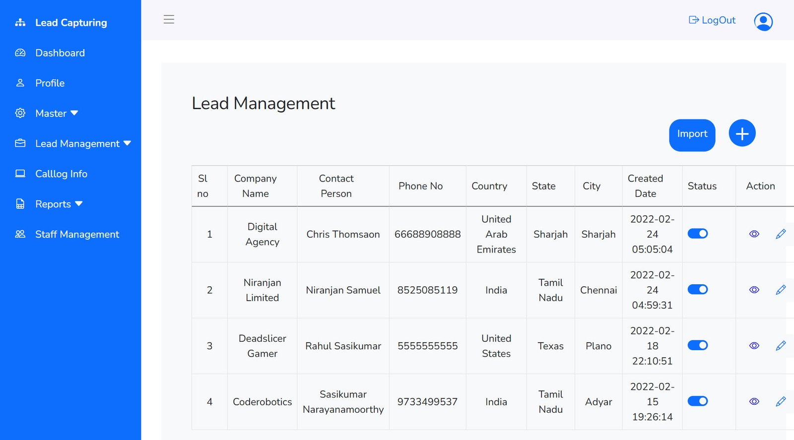
Task: Click phone number 66688908888
Action: (x=427, y=234)
